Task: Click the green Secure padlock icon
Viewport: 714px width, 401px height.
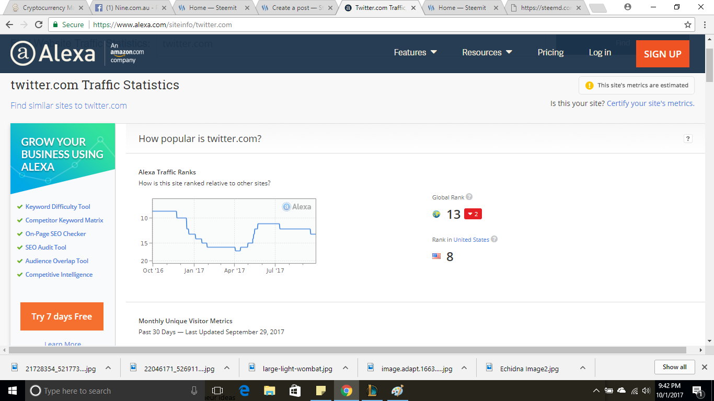Action: (56, 25)
